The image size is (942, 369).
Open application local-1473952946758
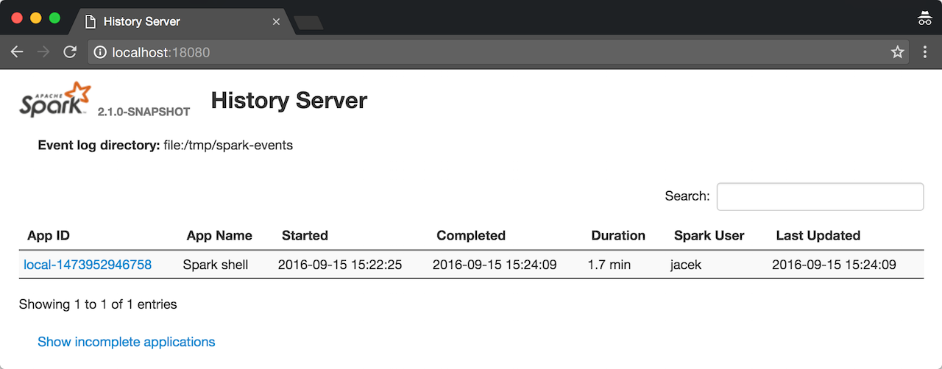[x=88, y=265]
